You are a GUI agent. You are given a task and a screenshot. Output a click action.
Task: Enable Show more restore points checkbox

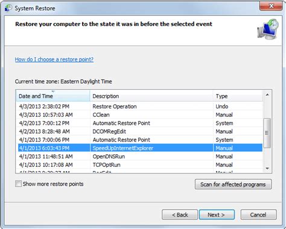click(18, 184)
